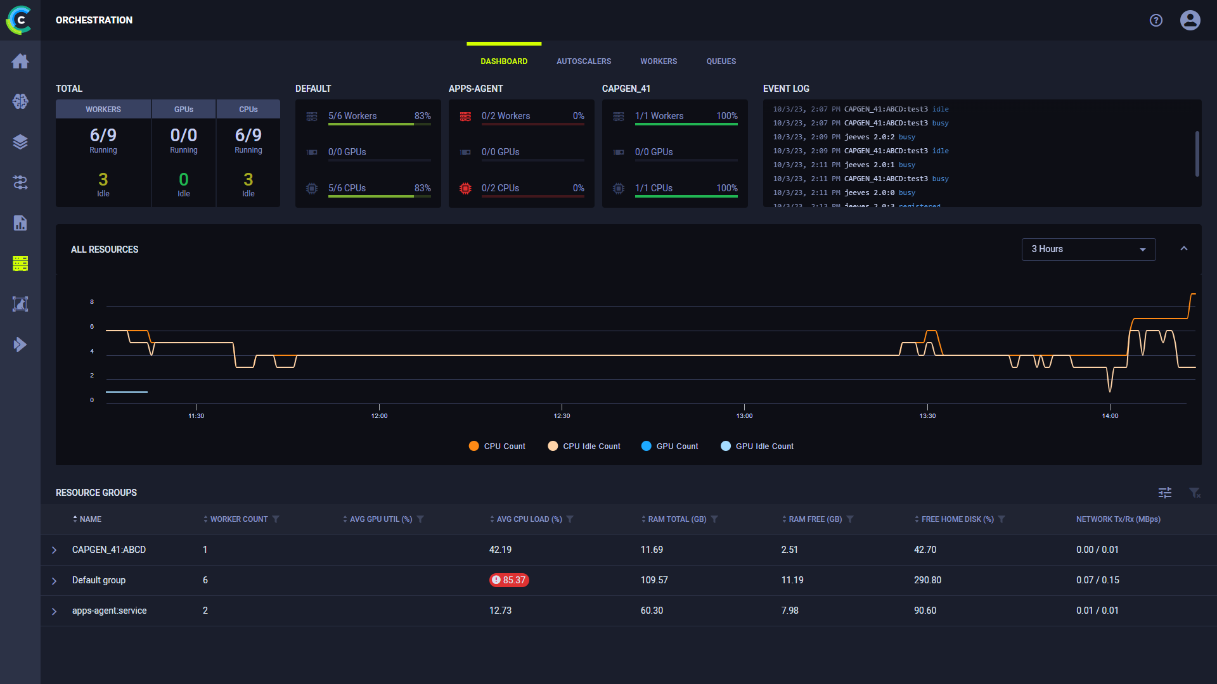Click the help/question mark icon top right

[x=1156, y=20]
